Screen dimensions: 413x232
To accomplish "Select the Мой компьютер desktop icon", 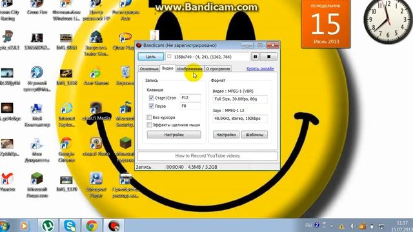I will pyautogui.click(x=37, y=115).
